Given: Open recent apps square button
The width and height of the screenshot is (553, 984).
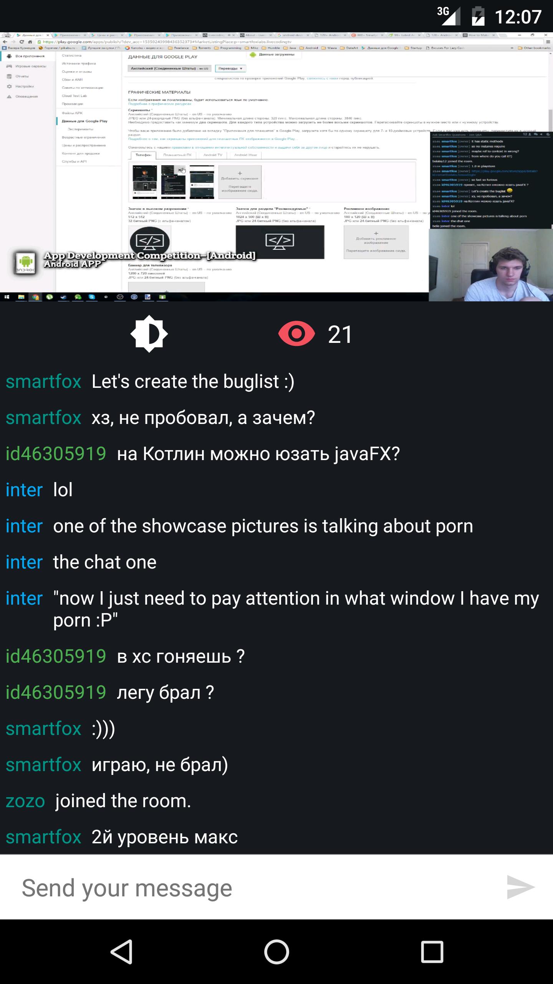Looking at the screenshot, I should pyautogui.click(x=432, y=952).
